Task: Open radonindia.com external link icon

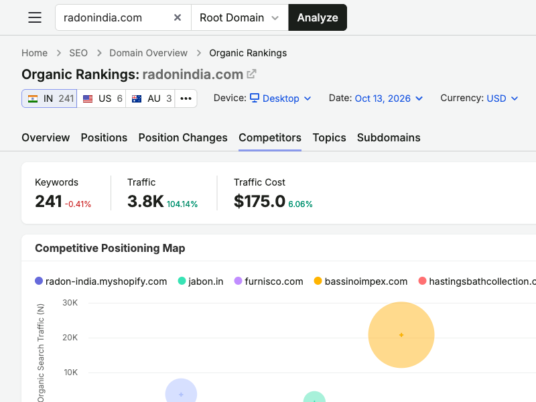Action: point(252,74)
